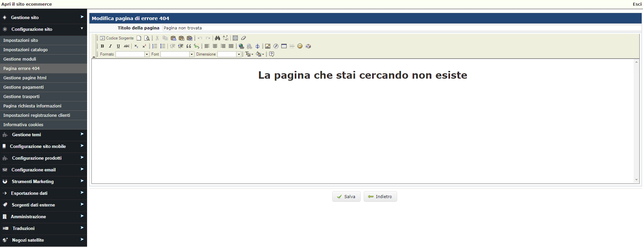Click Paste as plain text icon

(182, 38)
